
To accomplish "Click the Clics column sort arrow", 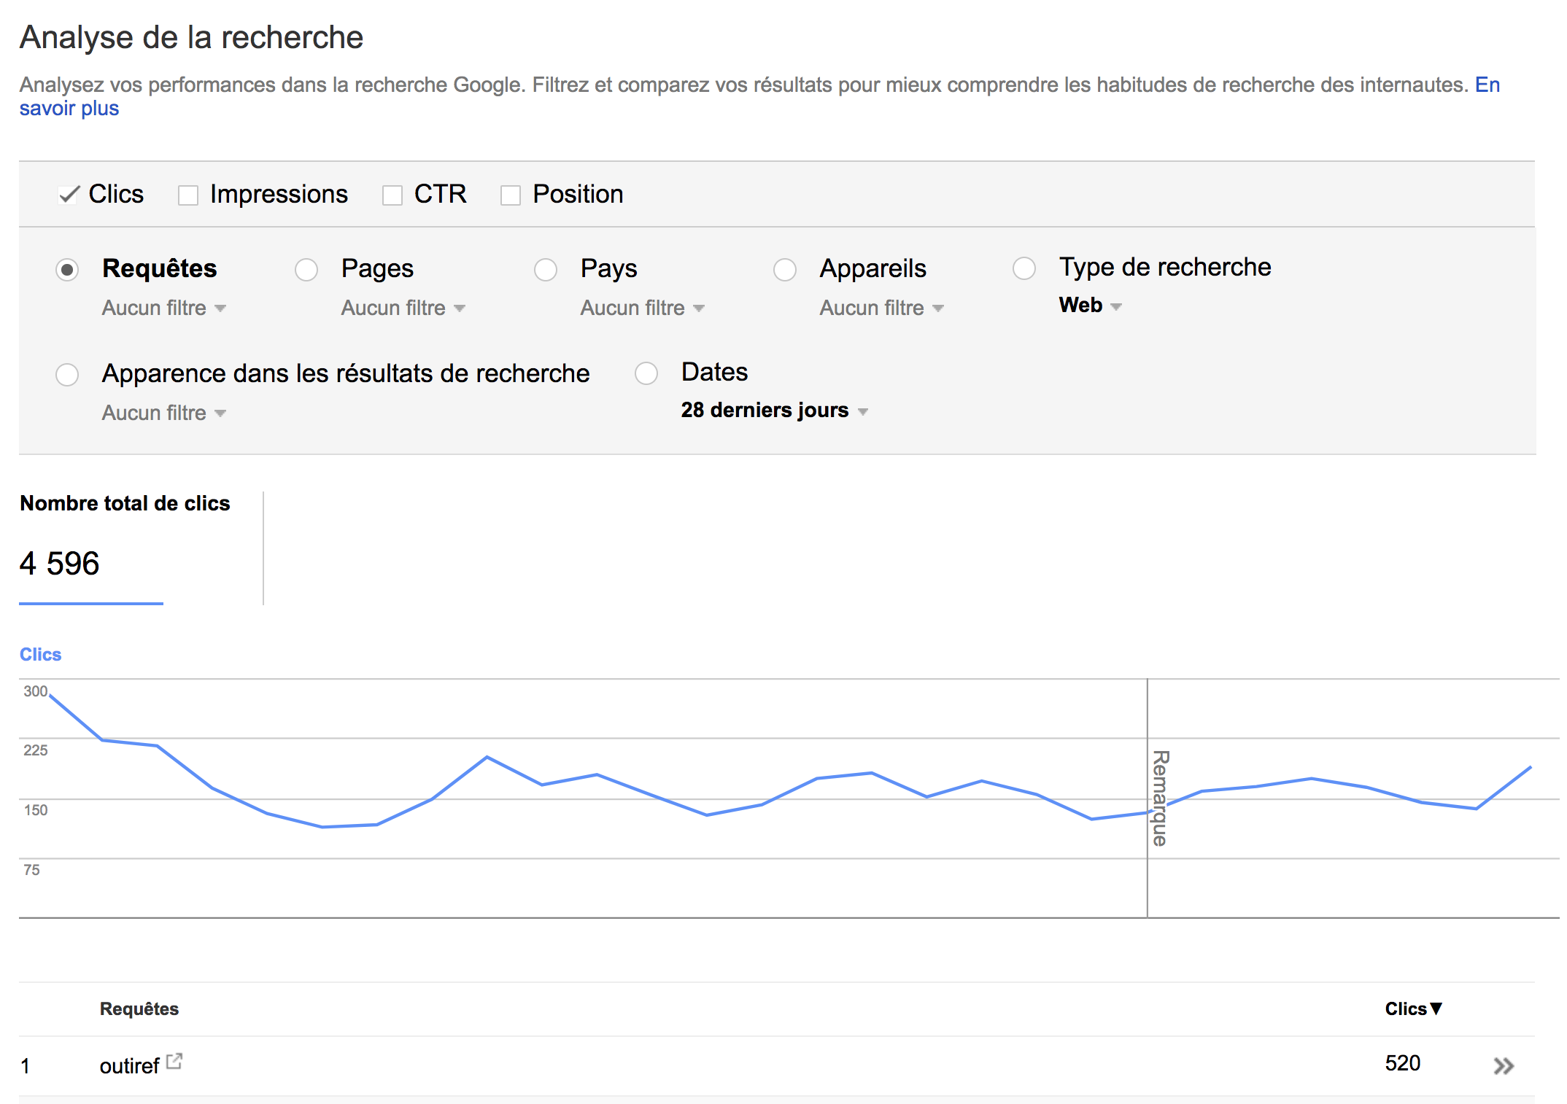I will (1436, 1008).
